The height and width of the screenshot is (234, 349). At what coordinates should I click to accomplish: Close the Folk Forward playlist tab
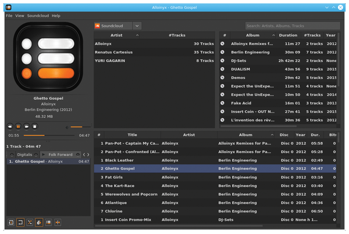(78, 154)
